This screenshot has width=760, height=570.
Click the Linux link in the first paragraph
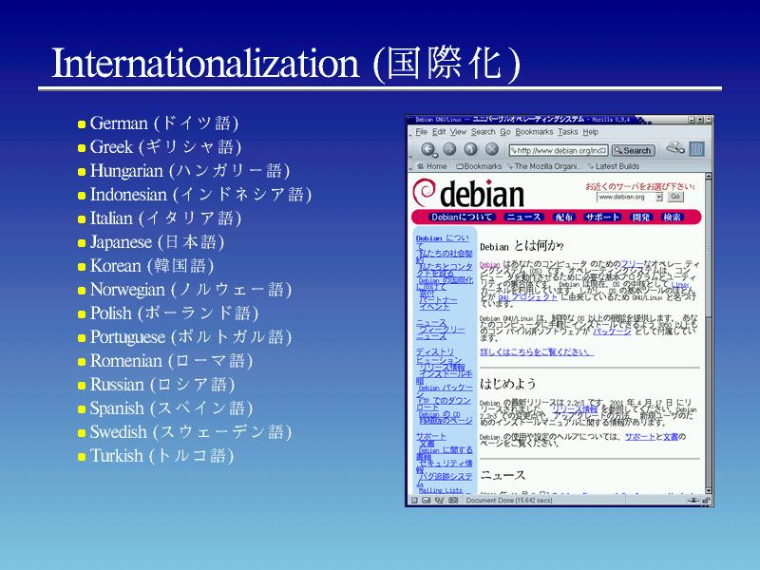pyautogui.click(x=680, y=284)
